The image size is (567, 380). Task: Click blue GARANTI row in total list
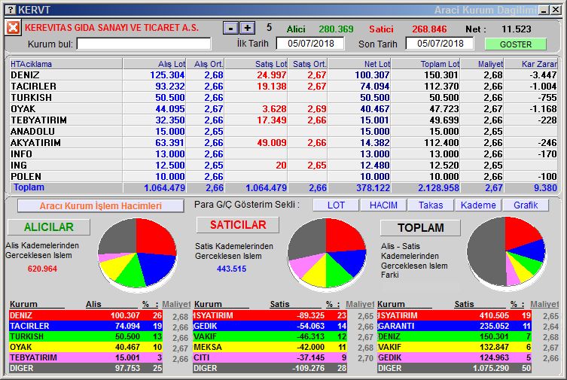coord(454,326)
